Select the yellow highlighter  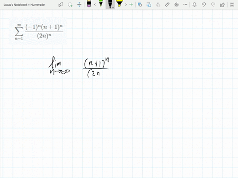click(x=119, y=3)
